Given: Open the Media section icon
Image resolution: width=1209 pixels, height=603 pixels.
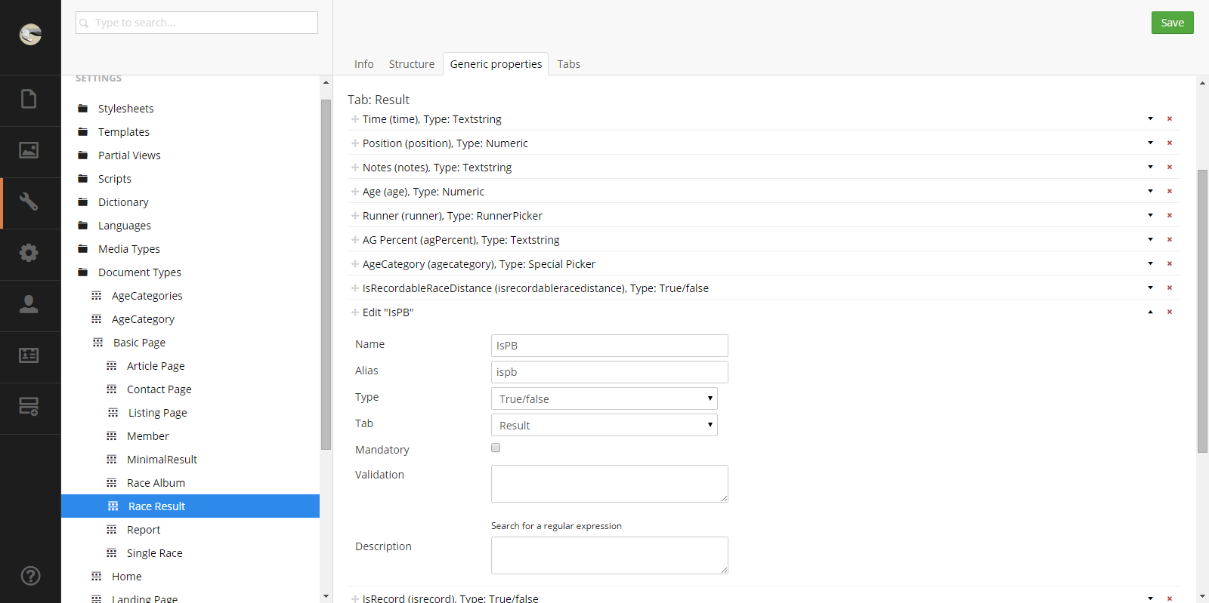Looking at the screenshot, I should click(29, 150).
